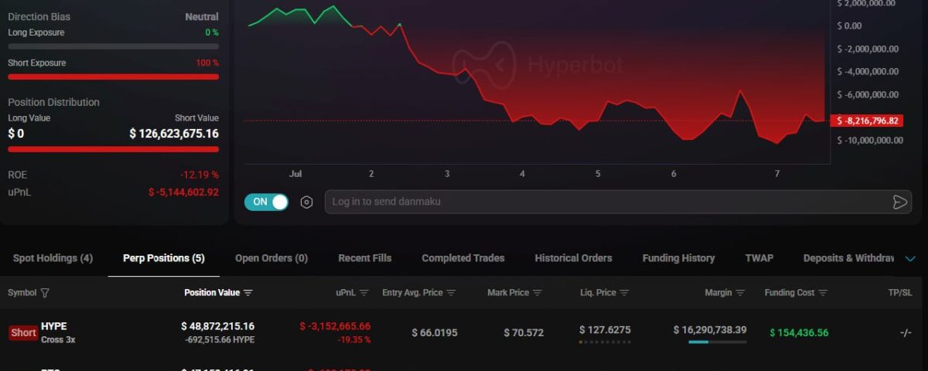Image resolution: width=928 pixels, height=371 pixels.
Task: Sort by Margin column icon
Action: point(740,293)
